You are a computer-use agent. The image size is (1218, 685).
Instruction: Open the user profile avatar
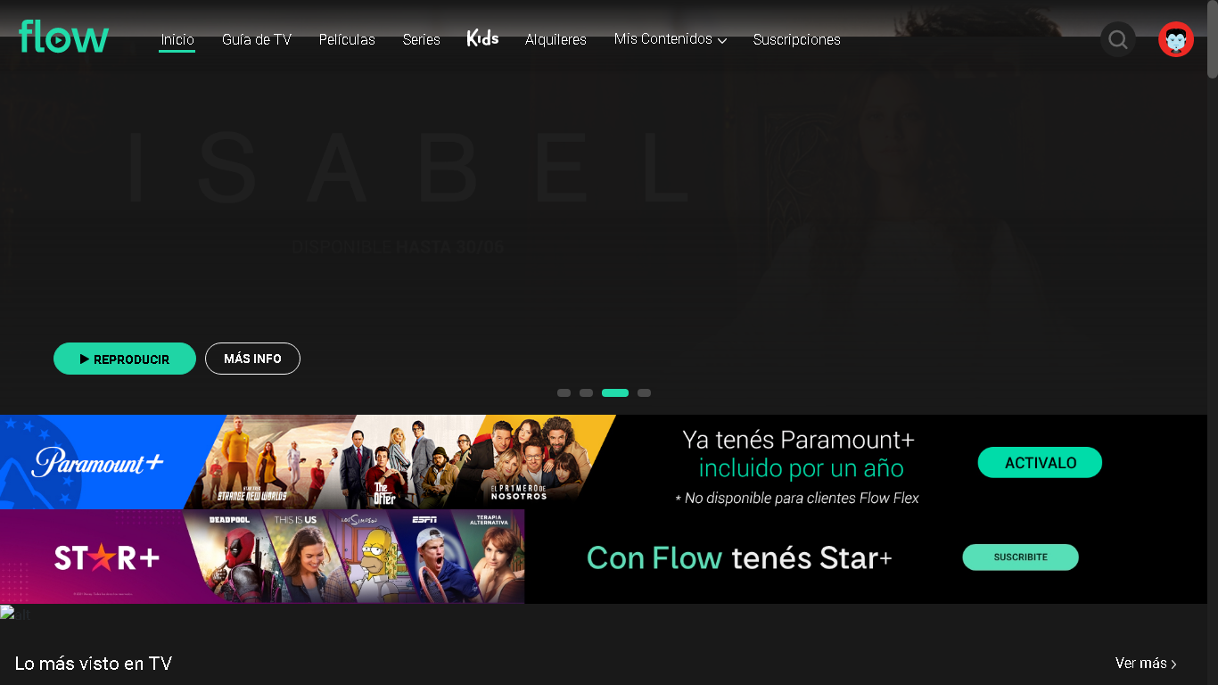point(1176,39)
